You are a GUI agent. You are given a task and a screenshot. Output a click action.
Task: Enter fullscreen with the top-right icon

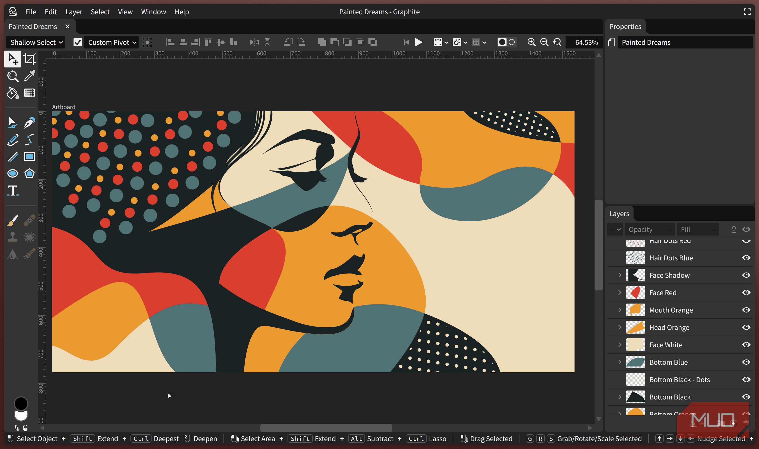(747, 12)
